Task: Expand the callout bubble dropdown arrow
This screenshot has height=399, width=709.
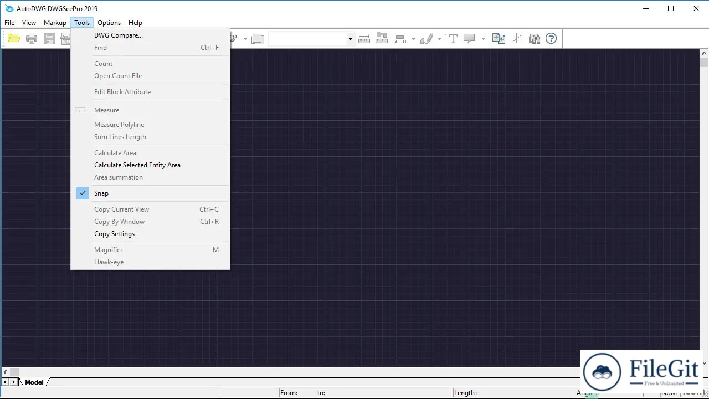Action: 483,39
